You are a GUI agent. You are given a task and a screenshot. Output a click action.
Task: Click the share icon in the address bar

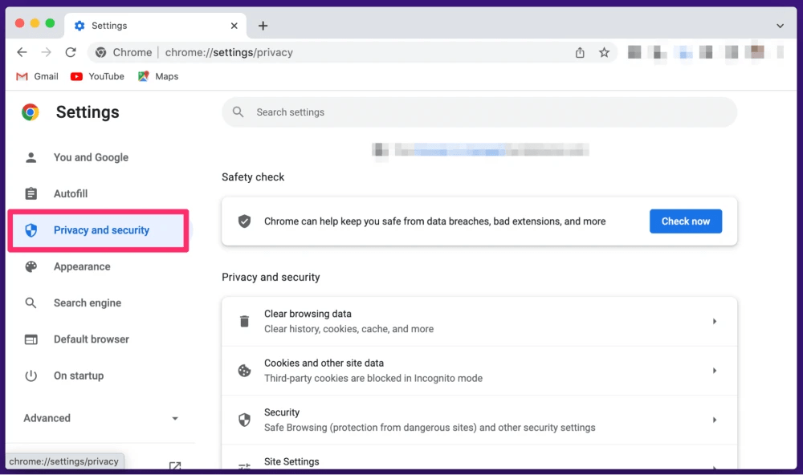click(x=580, y=51)
